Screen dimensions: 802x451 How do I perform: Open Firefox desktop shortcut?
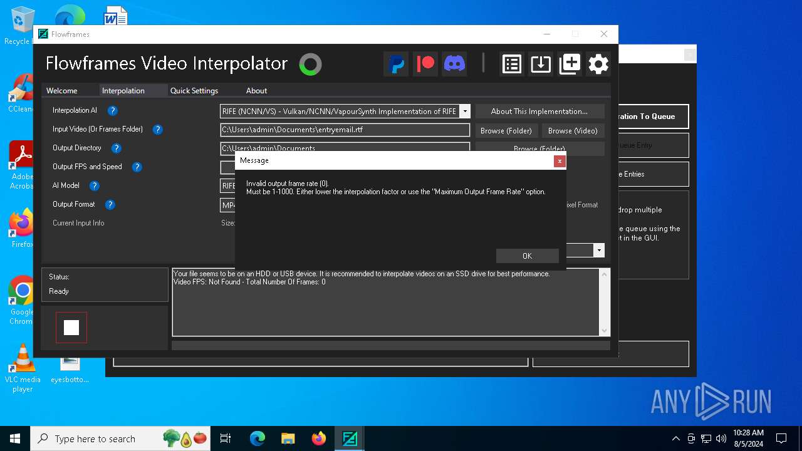point(22,229)
